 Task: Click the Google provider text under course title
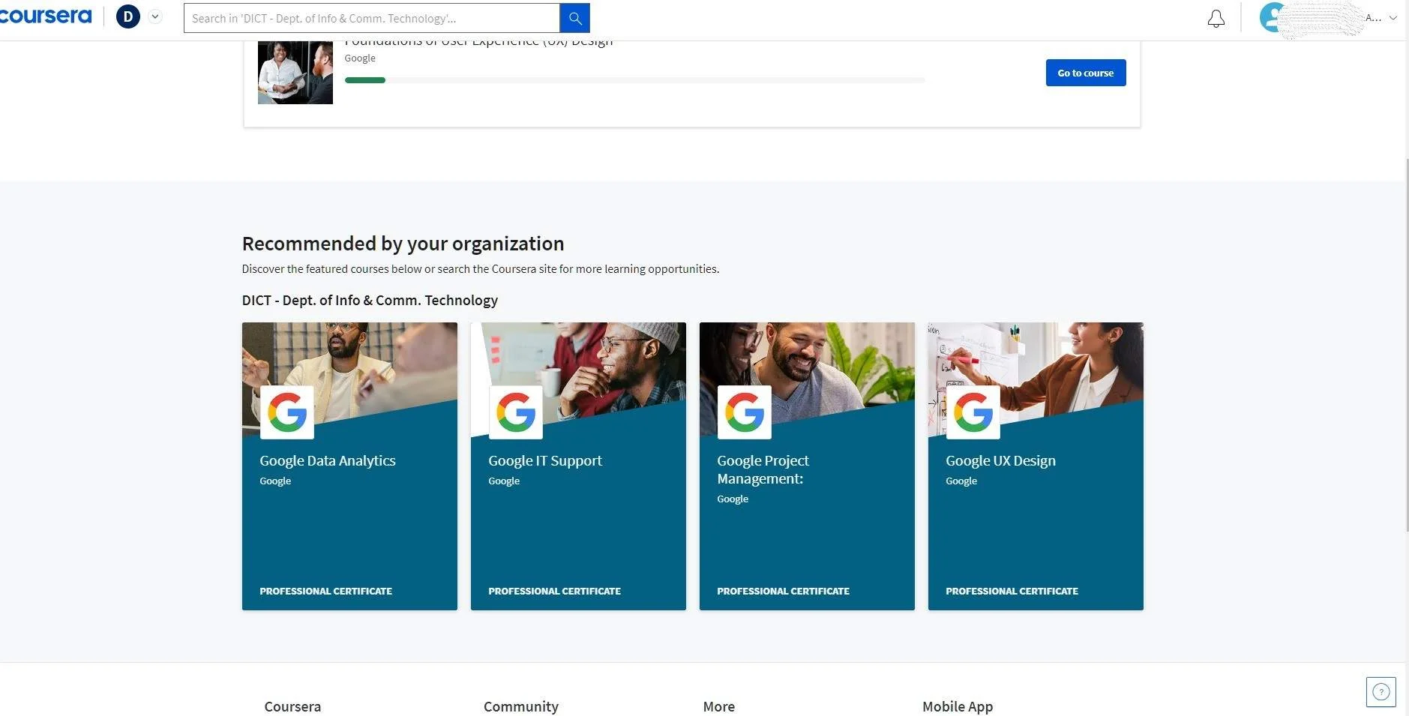pyautogui.click(x=360, y=58)
